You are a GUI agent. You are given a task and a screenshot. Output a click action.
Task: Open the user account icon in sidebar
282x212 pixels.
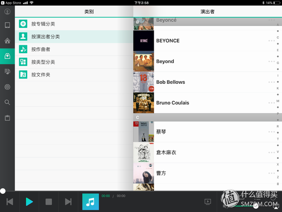coord(8,12)
